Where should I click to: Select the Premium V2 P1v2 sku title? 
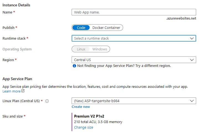(89, 116)
